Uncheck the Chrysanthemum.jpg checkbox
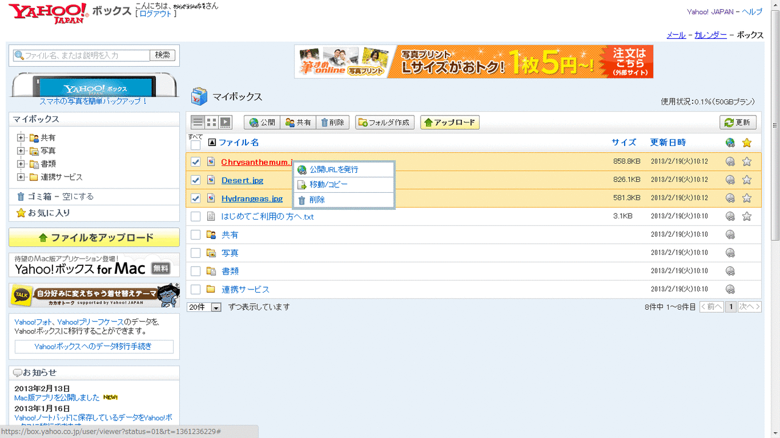Viewport: 780px width, 438px height. pos(196,162)
